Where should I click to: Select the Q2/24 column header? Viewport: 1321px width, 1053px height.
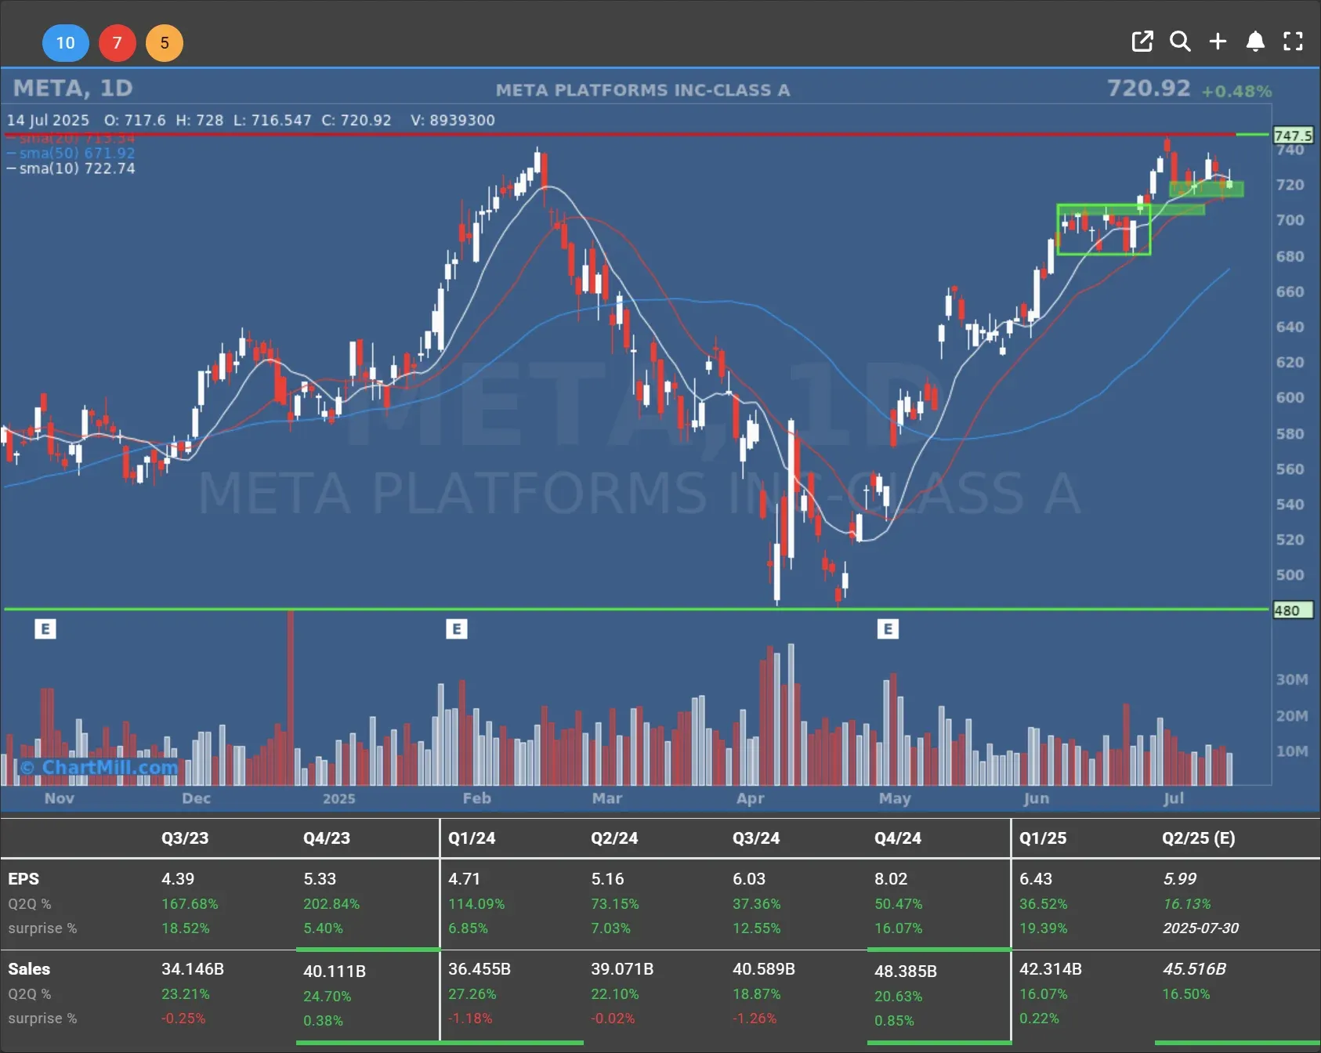click(x=614, y=838)
